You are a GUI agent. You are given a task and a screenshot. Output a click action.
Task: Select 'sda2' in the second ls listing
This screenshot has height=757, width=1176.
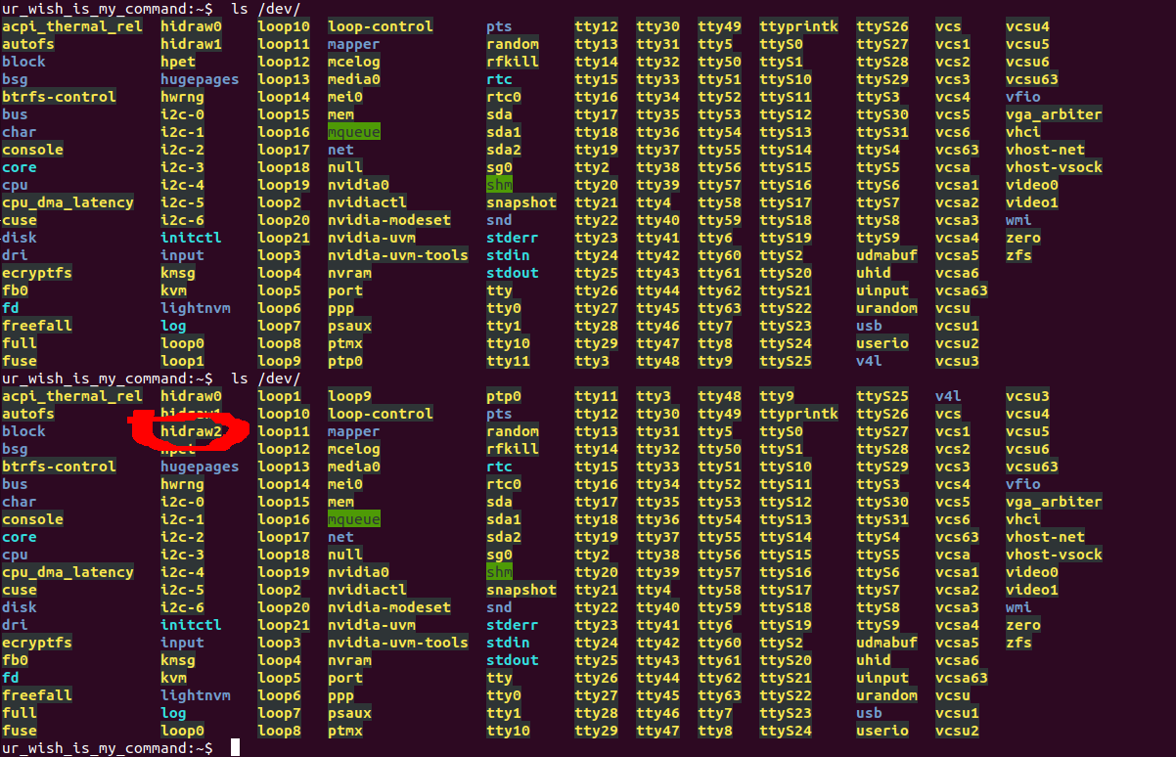pos(504,537)
